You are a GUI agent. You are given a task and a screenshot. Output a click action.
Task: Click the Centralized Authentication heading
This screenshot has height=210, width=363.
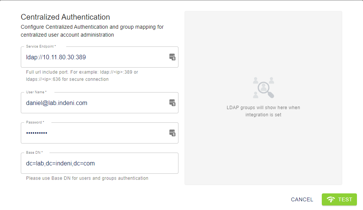[65, 17]
